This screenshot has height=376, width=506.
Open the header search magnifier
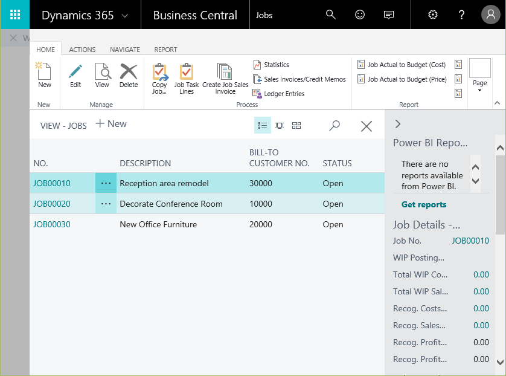(x=330, y=15)
